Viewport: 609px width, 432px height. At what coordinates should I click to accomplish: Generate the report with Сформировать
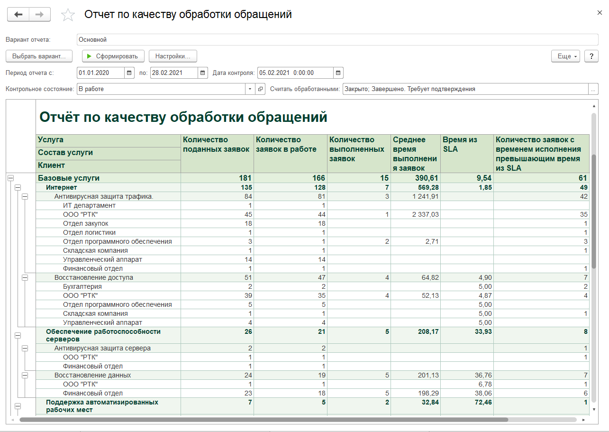point(113,56)
